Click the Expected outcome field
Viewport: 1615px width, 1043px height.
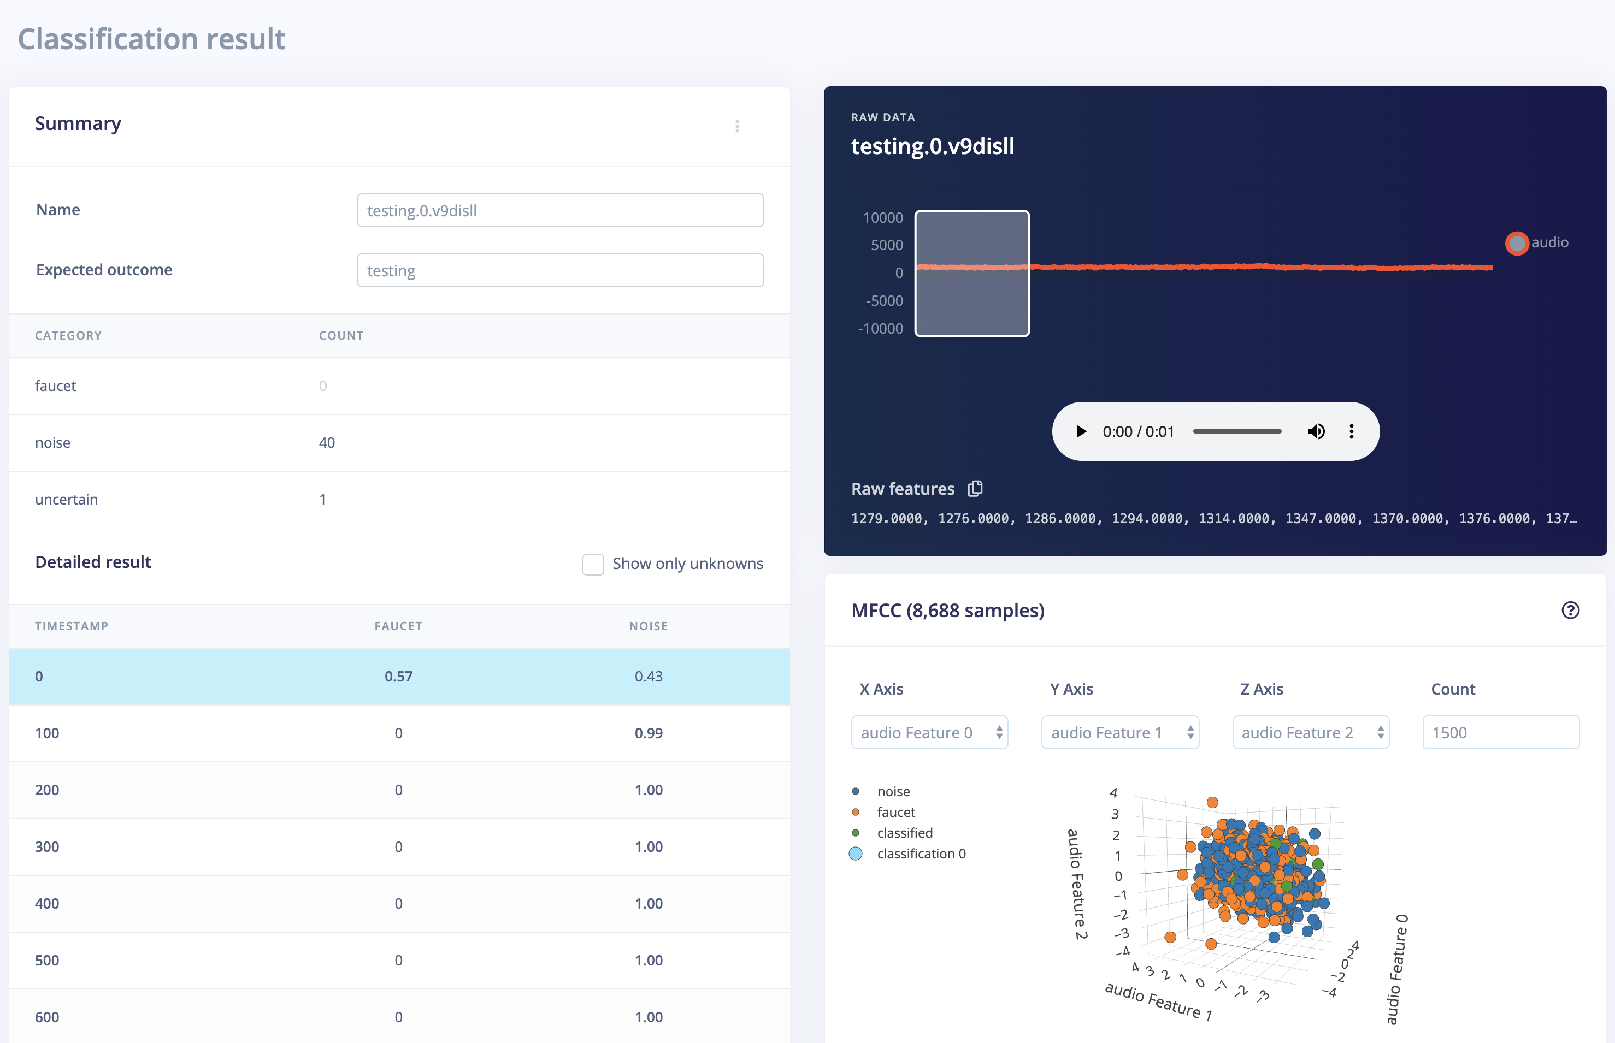tap(559, 270)
